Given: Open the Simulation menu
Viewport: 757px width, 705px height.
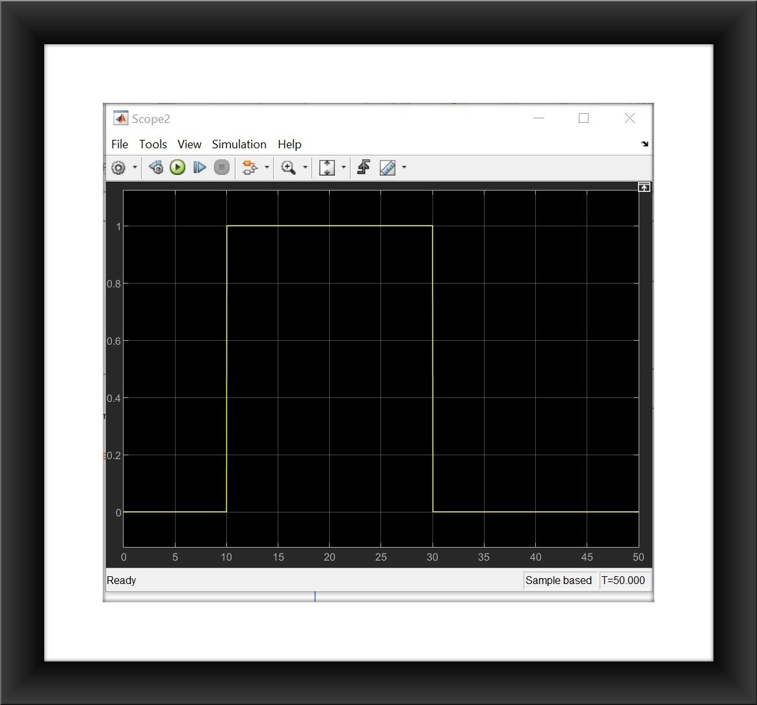Looking at the screenshot, I should point(239,144).
